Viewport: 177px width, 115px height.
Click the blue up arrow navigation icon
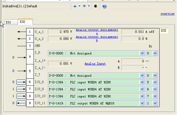click(x=75, y=6)
